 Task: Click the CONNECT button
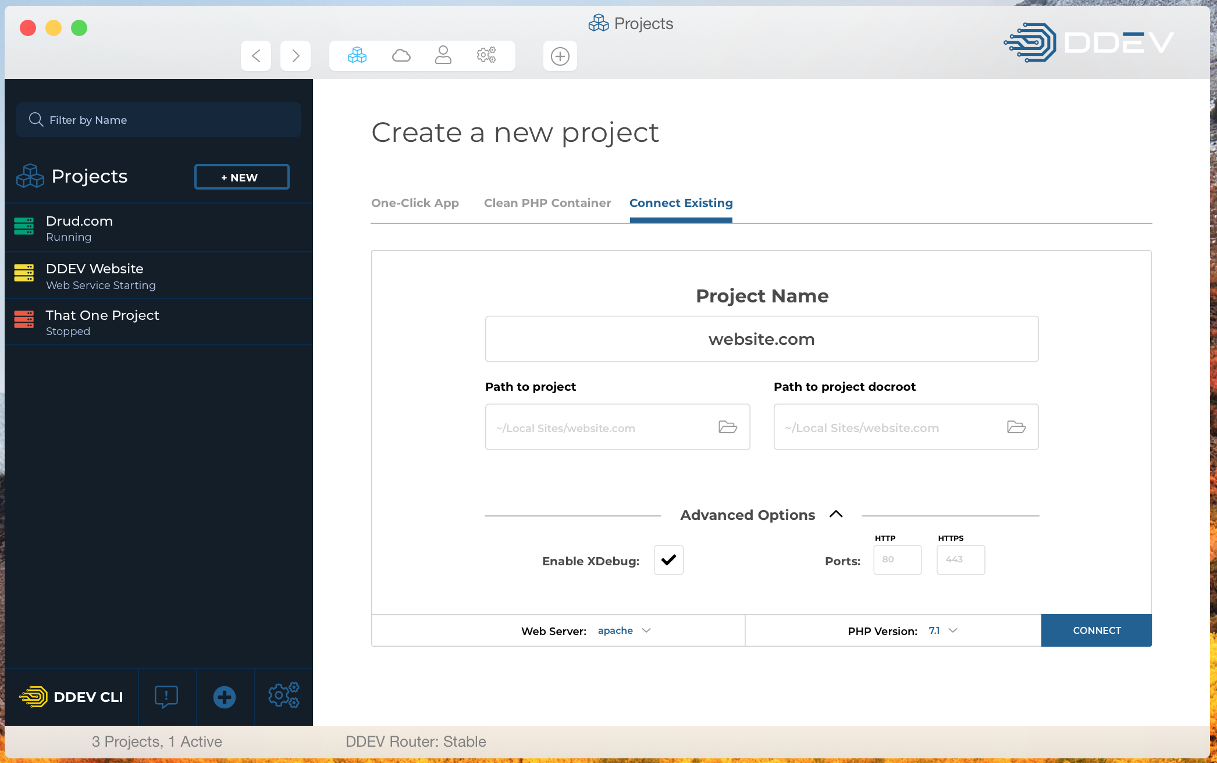coord(1096,630)
